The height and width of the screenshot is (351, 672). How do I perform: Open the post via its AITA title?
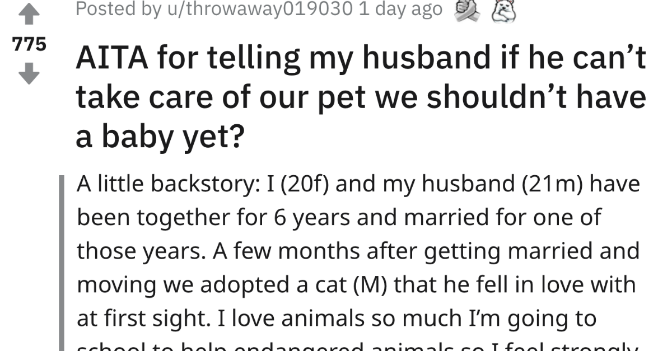click(x=361, y=99)
